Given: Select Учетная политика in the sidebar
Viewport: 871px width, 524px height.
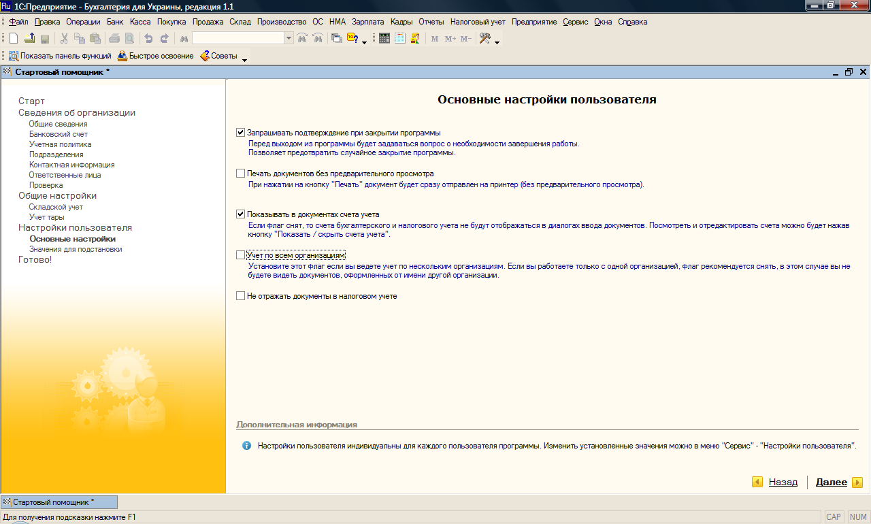Looking at the screenshot, I should [x=60, y=144].
